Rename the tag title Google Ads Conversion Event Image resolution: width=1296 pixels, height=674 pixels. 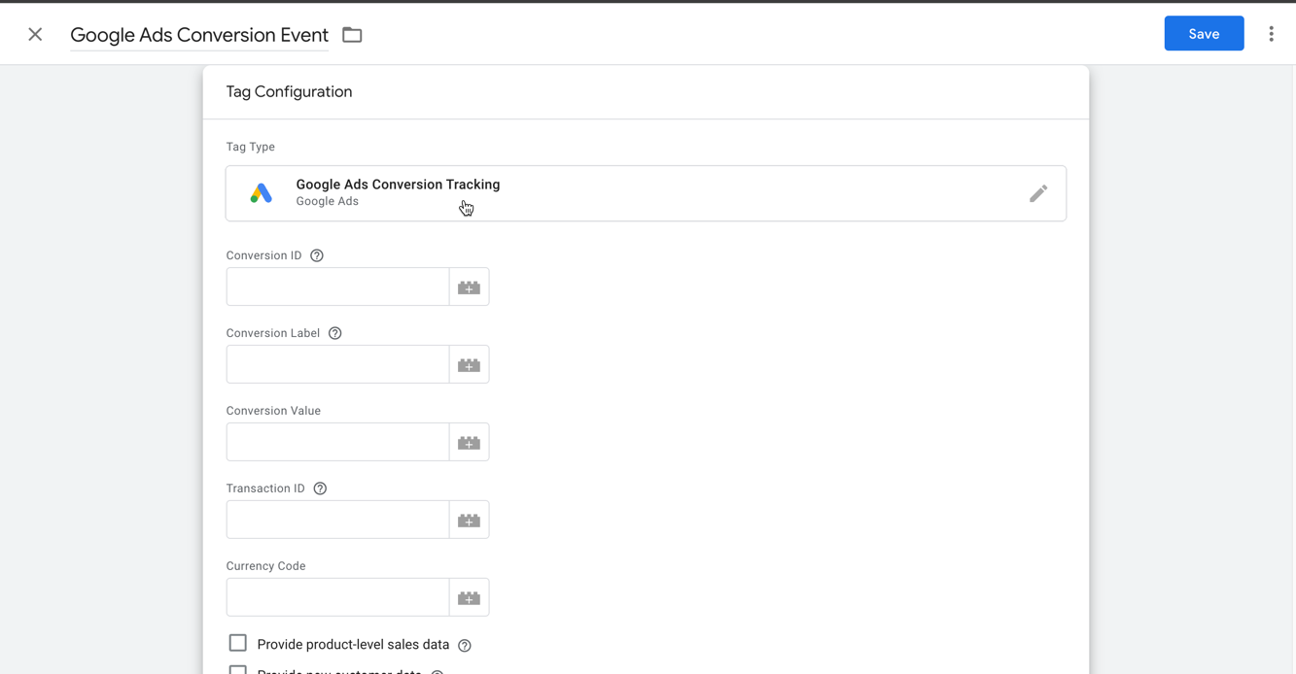click(x=199, y=35)
